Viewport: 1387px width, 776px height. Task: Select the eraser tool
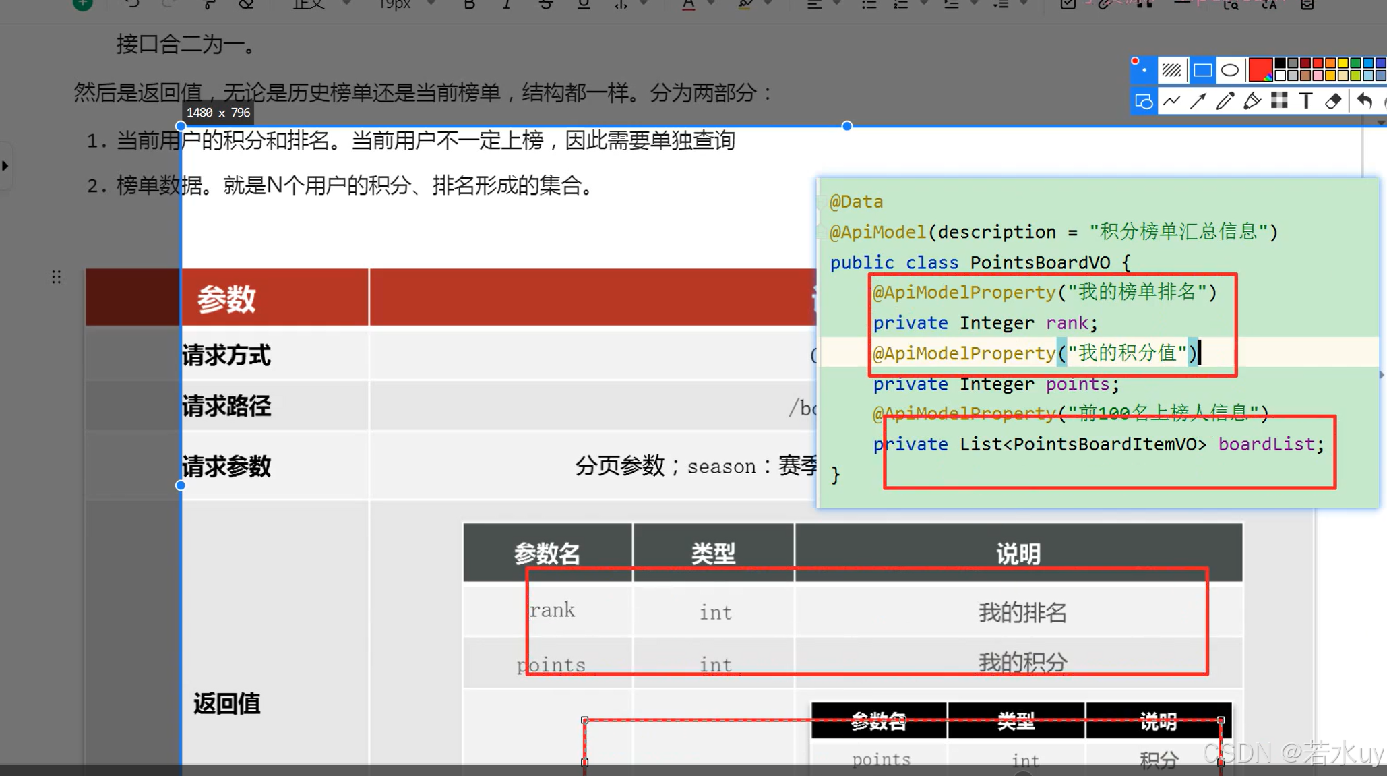(x=1332, y=102)
